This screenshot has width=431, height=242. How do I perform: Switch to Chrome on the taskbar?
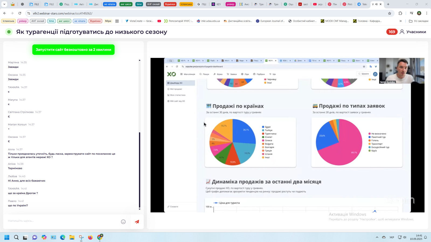[100, 237]
